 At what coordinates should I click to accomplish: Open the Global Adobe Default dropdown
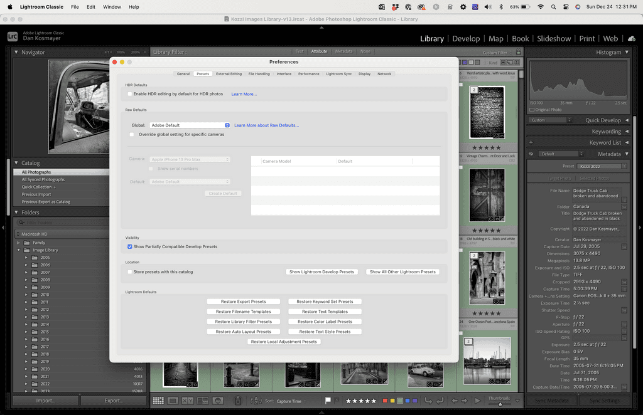pyautogui.click(x=190, y=125)
